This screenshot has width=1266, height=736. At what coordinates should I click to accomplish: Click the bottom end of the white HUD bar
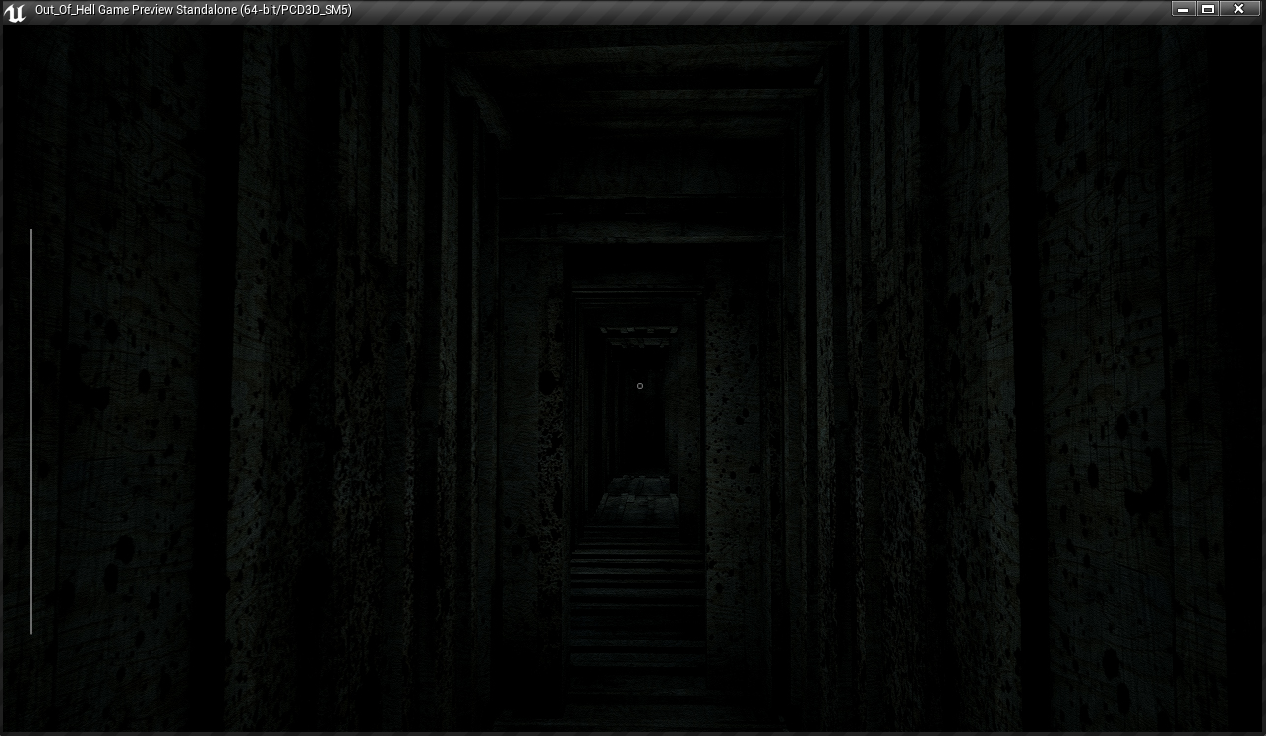pyautogui.click(x=31, y=631)
